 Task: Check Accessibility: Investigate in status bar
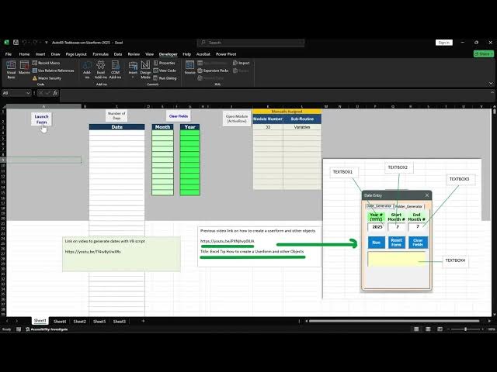pyautogui.click(x=47, y=329)
